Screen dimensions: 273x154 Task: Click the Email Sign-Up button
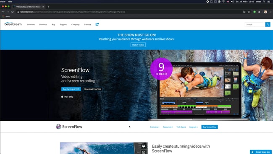pyautogui.click(x=261, y=152)
